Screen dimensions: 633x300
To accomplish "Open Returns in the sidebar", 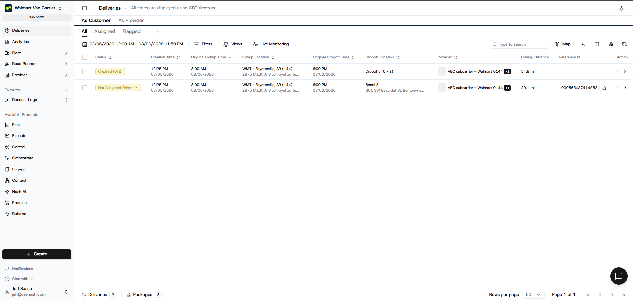I will 37,214.
